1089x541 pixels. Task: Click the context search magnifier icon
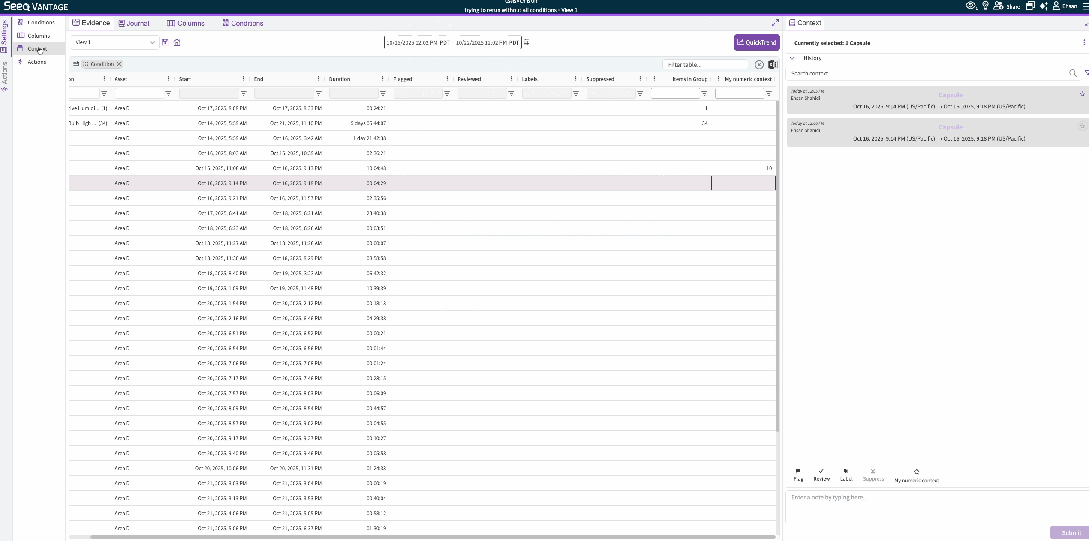[1073, 73]
